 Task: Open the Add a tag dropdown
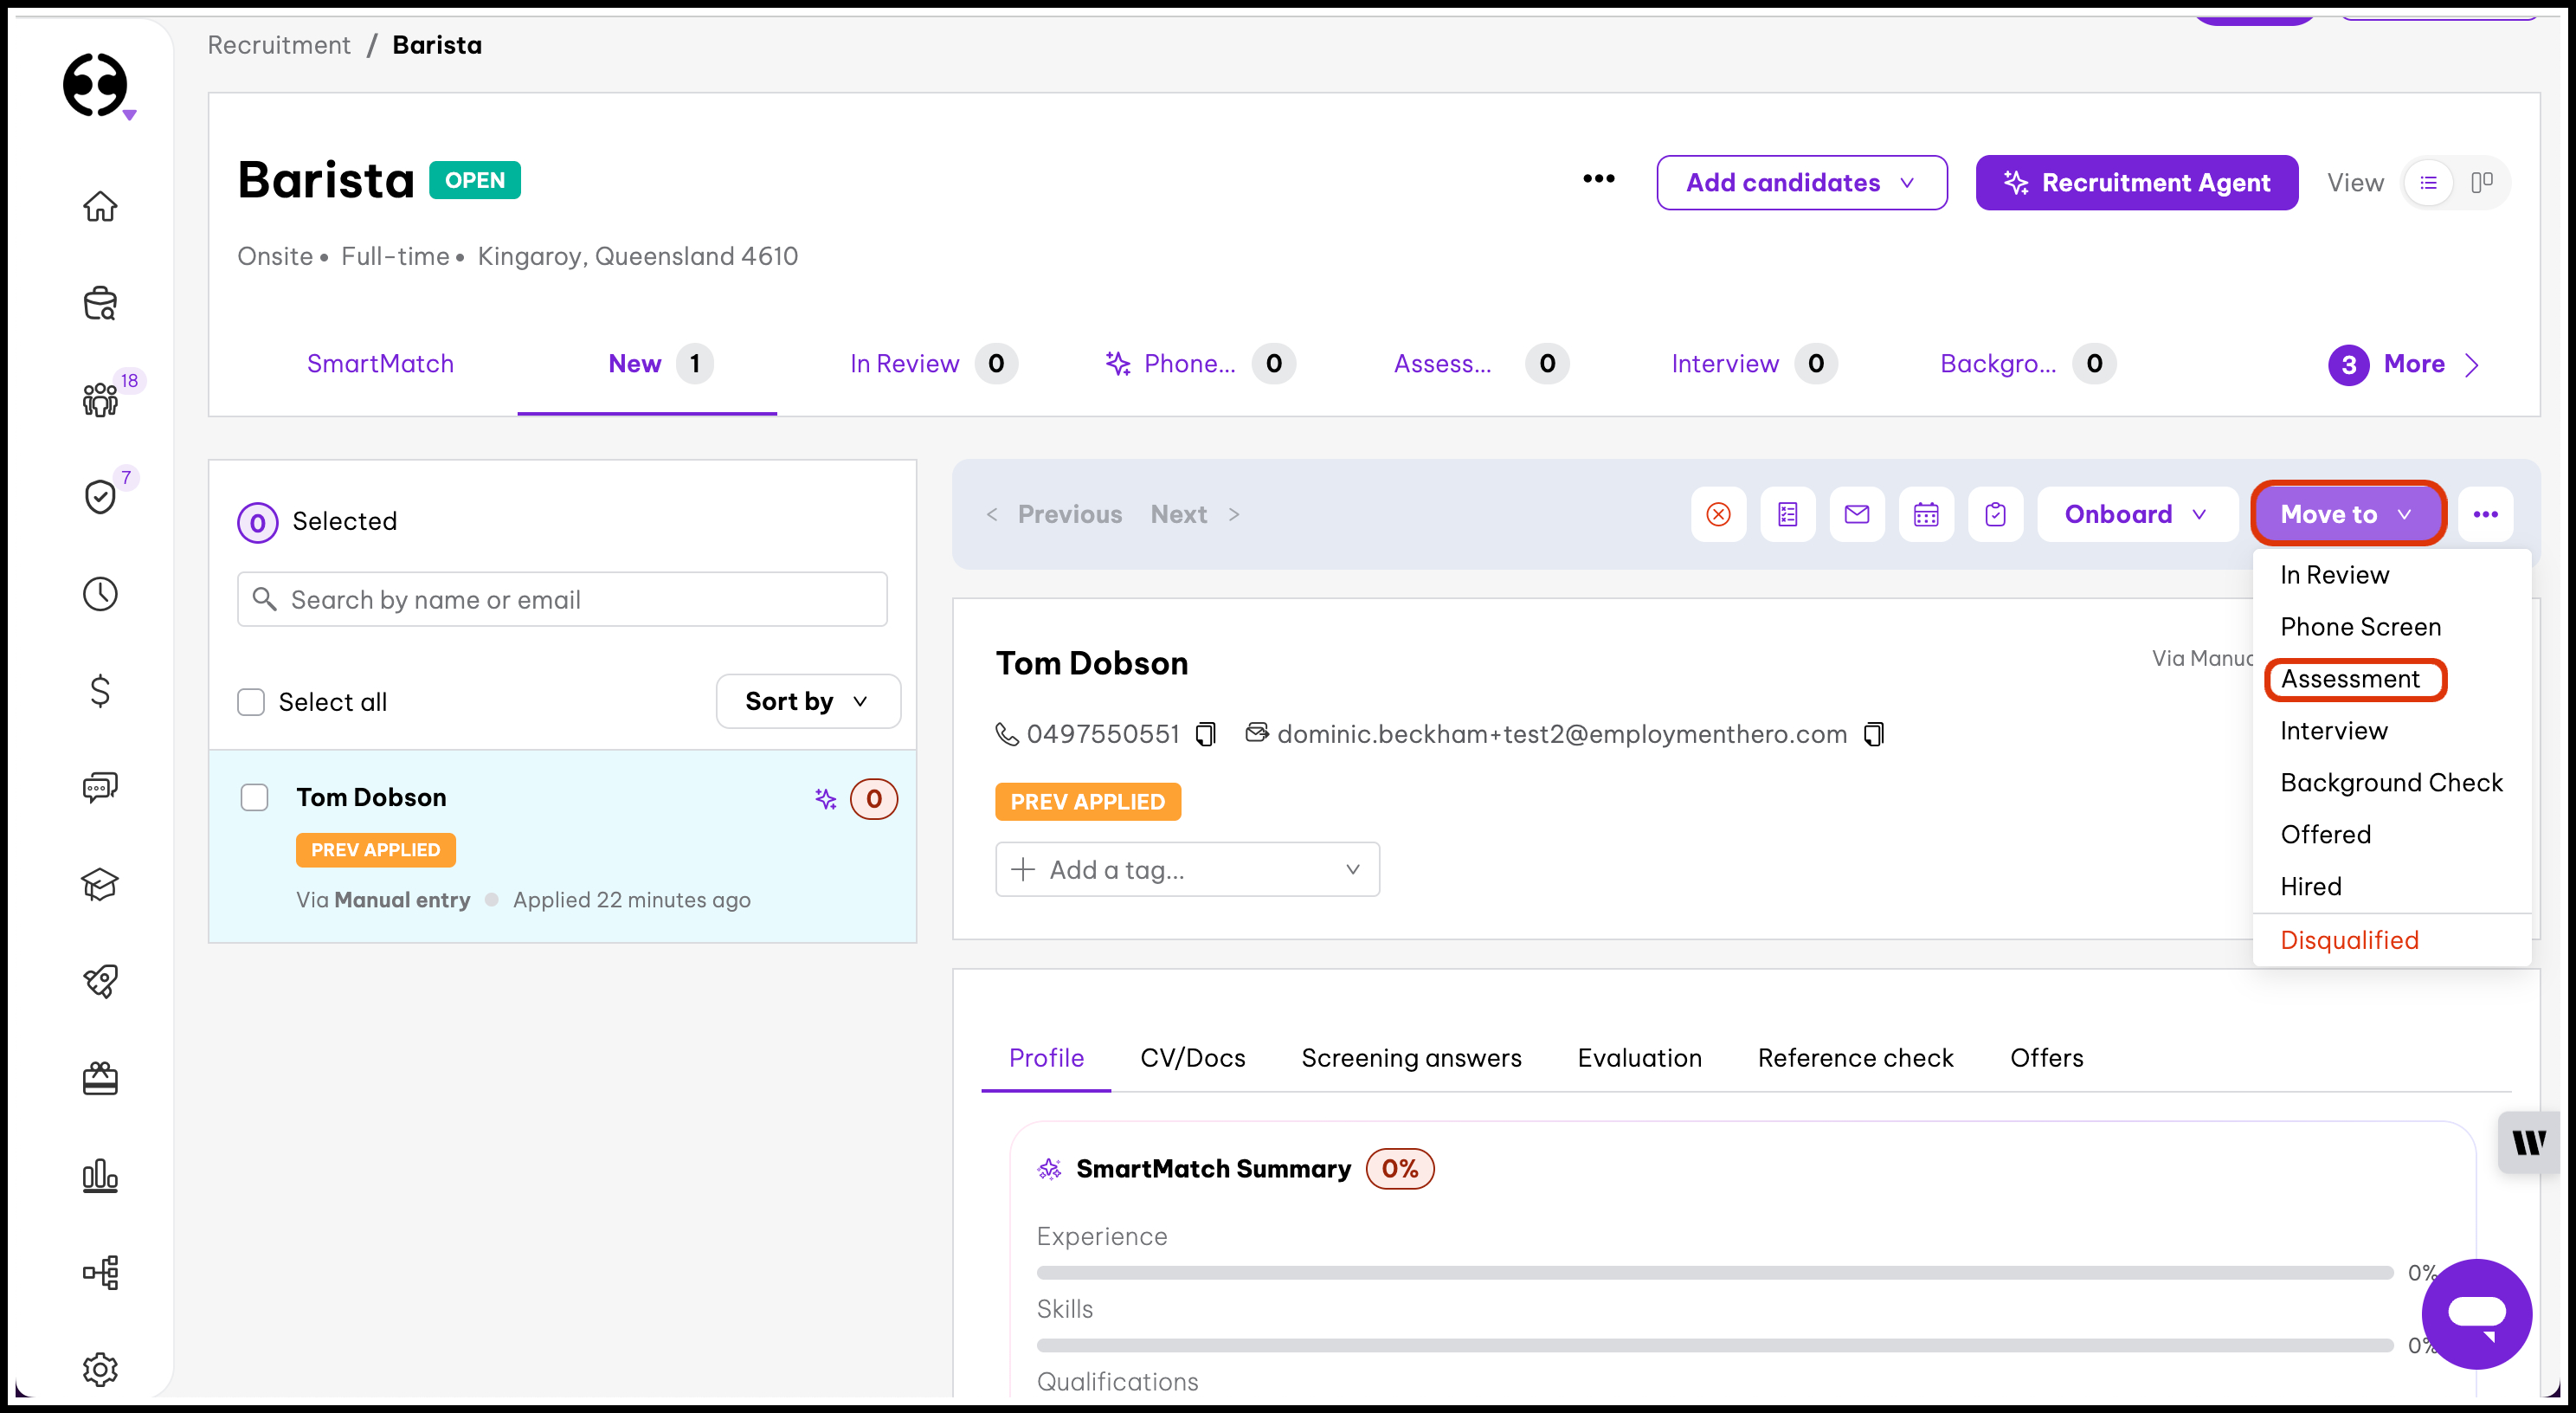[1186, 869]
